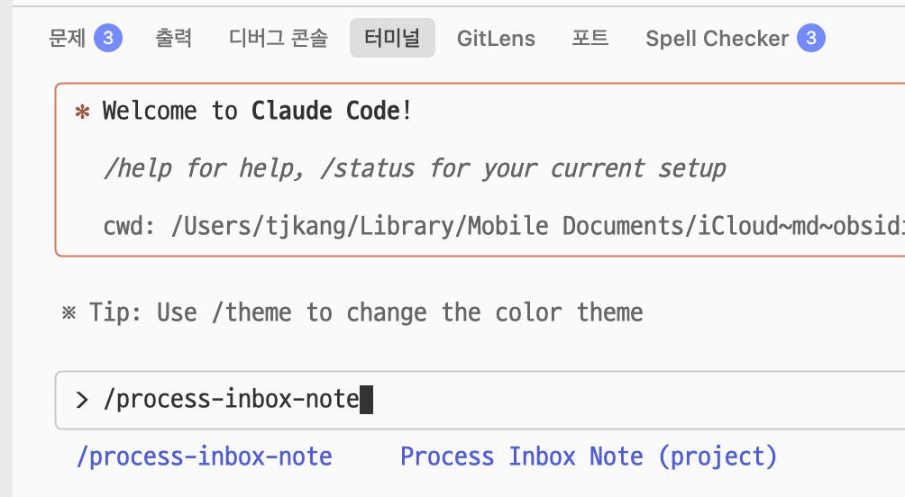Click the Welcome to Claude Code heading
This screenshot has height=497, width=905.
(257, 111)
